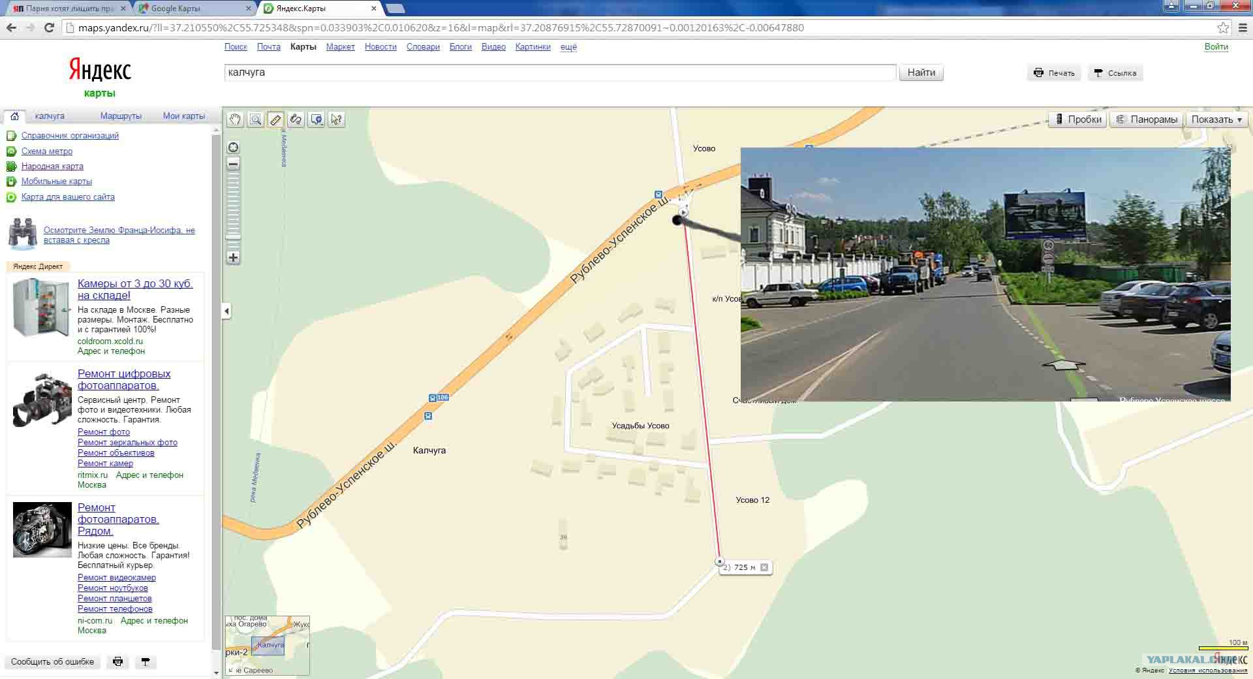
Task: Go to Поиск in top navigation
Action: click(236, 47)
